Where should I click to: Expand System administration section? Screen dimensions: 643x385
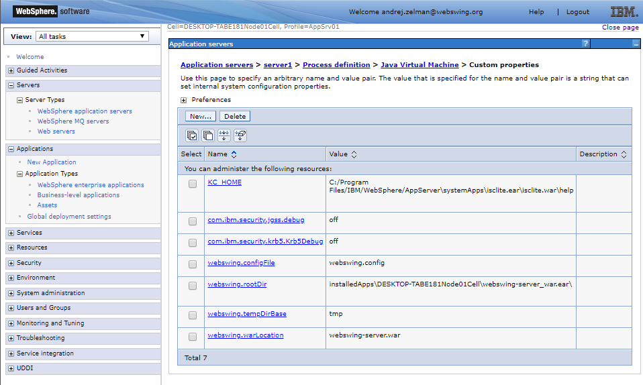(11, 293)
